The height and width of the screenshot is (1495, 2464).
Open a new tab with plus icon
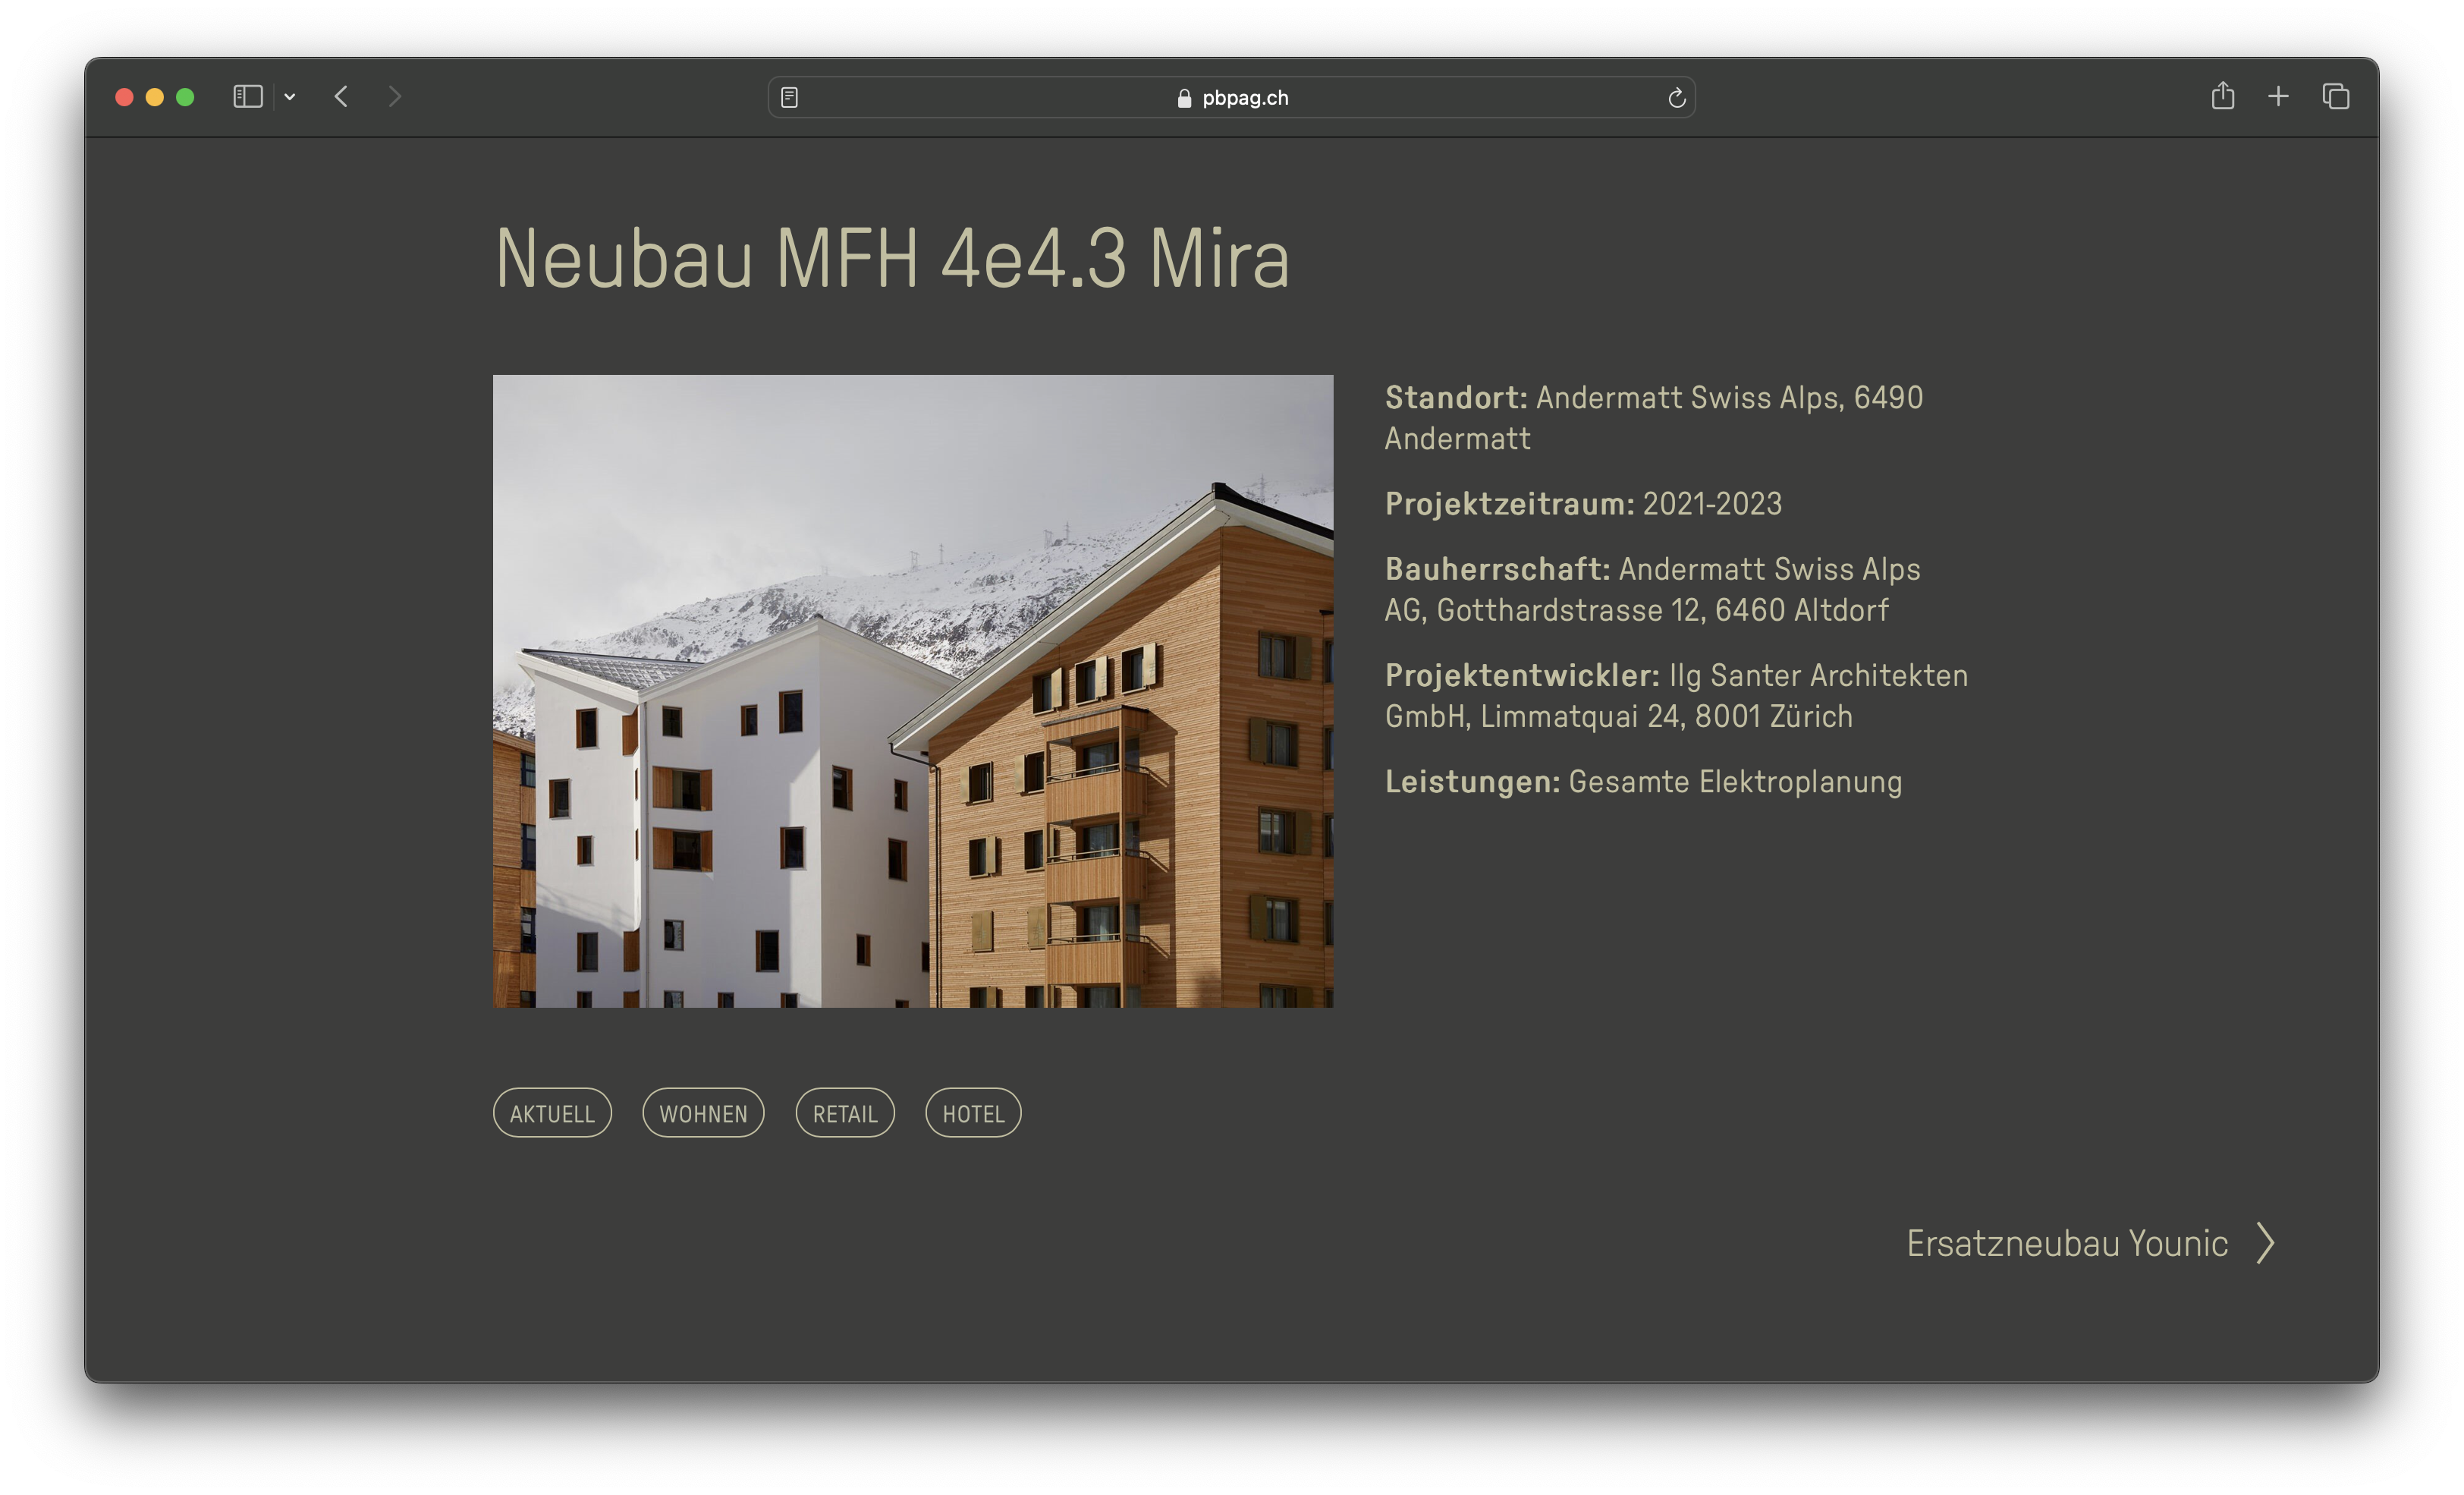pyautogui.click(x=2278, y=97)
